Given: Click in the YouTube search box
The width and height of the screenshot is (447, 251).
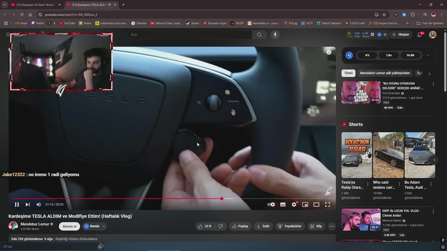Looking at the screenshot, I should pyautogui.click(x=190, y=35).
